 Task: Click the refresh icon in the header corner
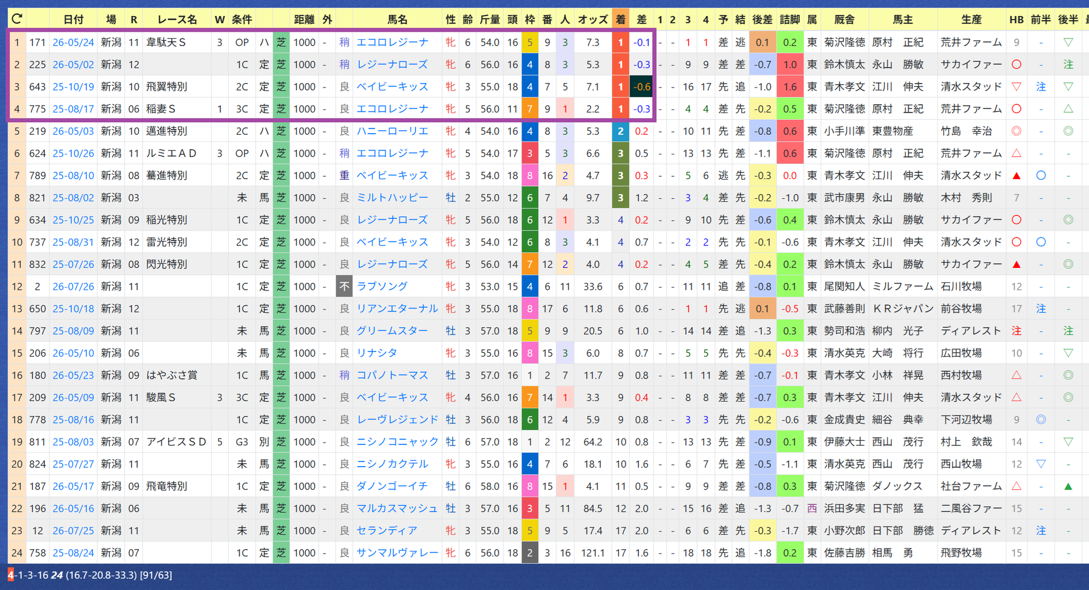pyautogui.click(x=17, y=19)
